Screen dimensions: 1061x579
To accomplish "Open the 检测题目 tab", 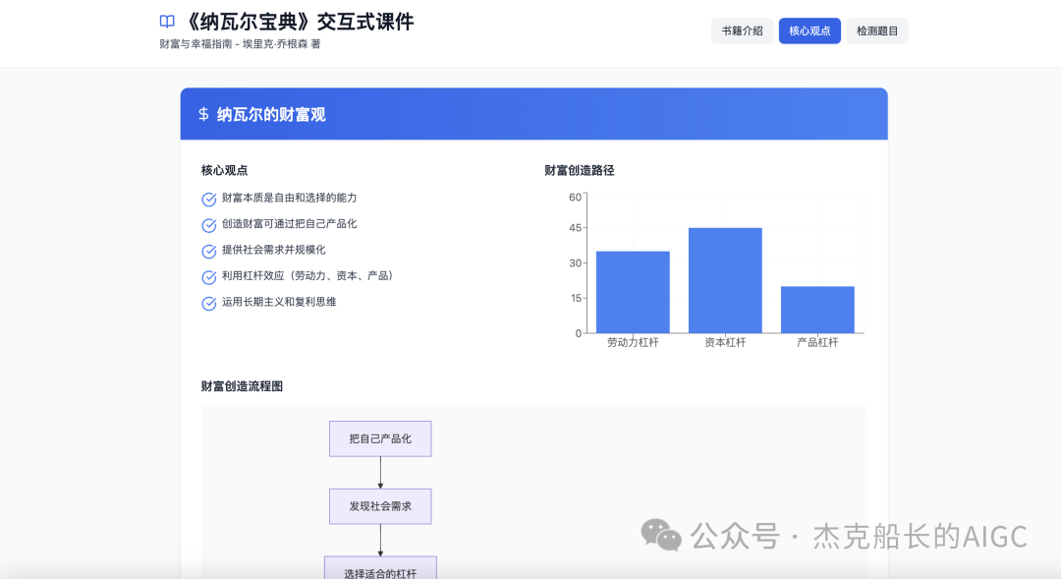I will (877, 31).
